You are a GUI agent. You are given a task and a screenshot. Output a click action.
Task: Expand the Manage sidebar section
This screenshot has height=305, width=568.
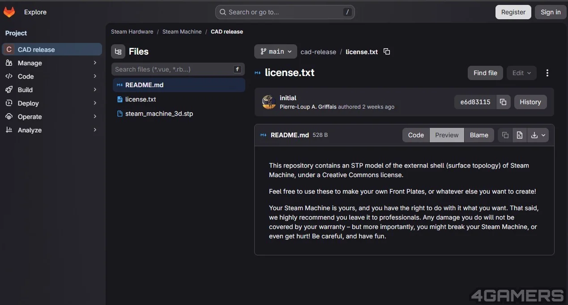point(51,63)
